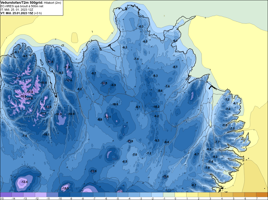
Task: Click the -12.4 temperature value
Action: (x=24, y=182)
